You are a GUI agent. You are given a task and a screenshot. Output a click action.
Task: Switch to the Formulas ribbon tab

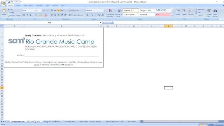[x=39, y=6]
